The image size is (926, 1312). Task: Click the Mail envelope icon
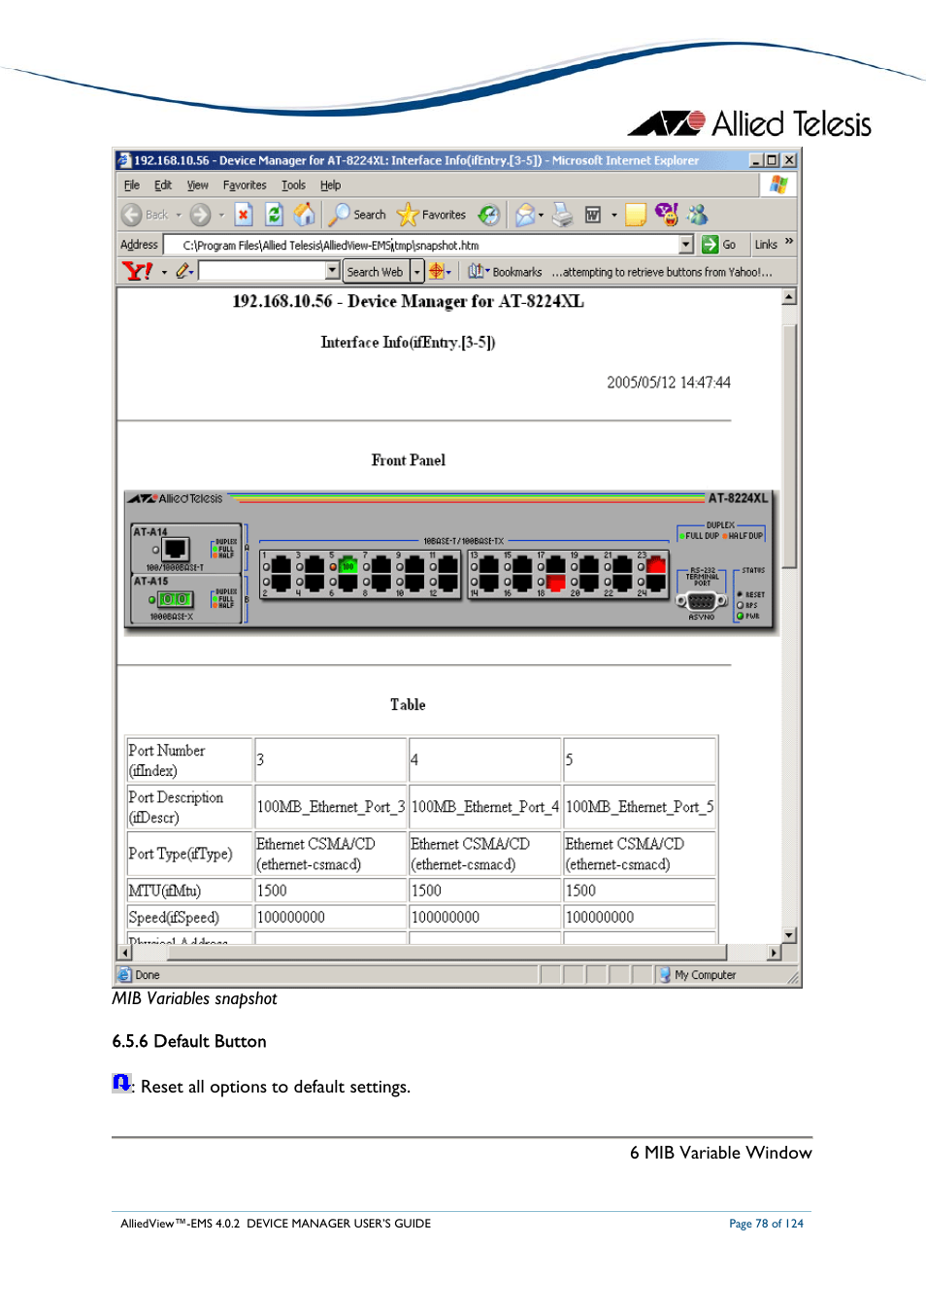pyautogui.click(x=524, y=215)
